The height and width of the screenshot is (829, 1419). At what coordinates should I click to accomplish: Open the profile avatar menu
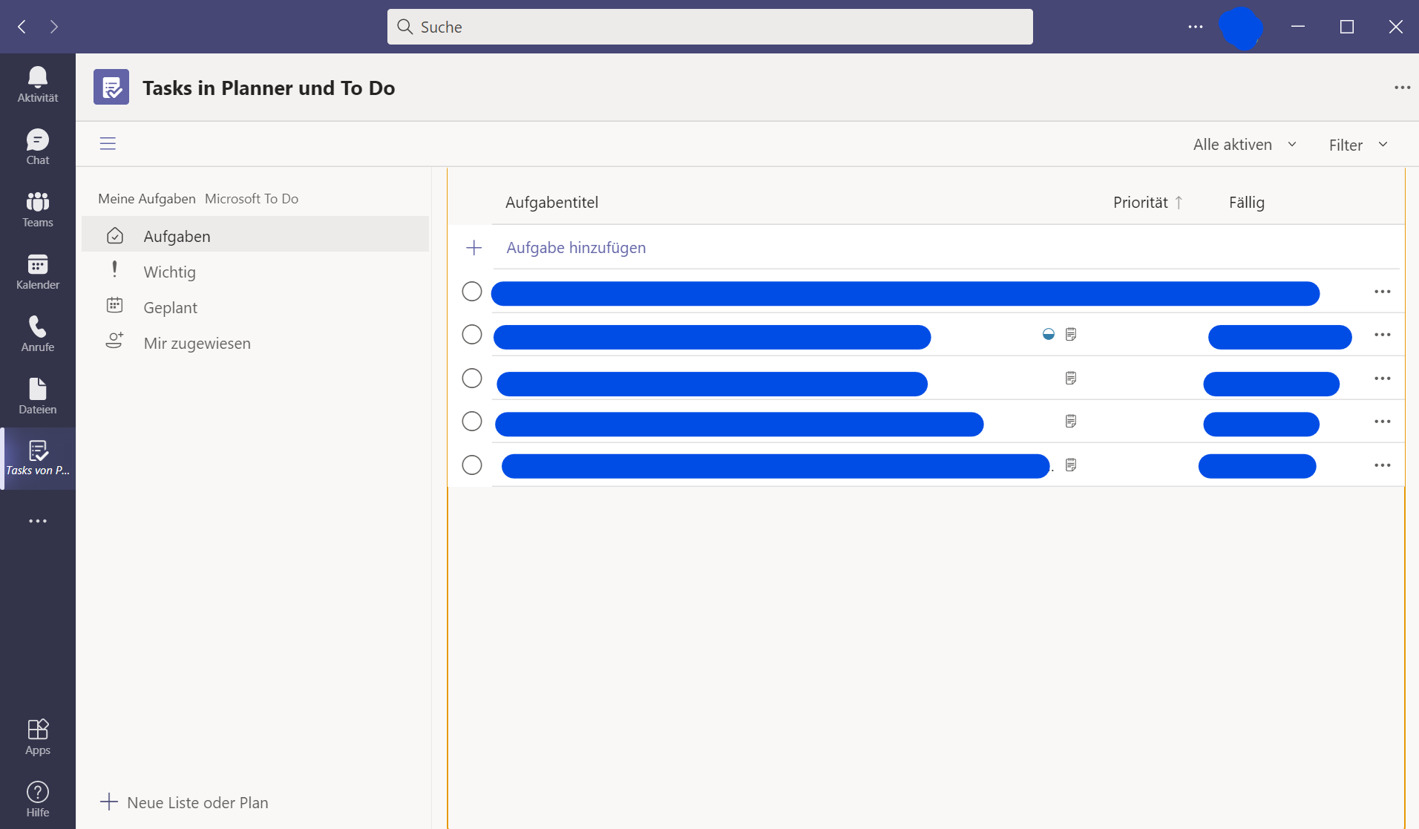point(1240,28)
